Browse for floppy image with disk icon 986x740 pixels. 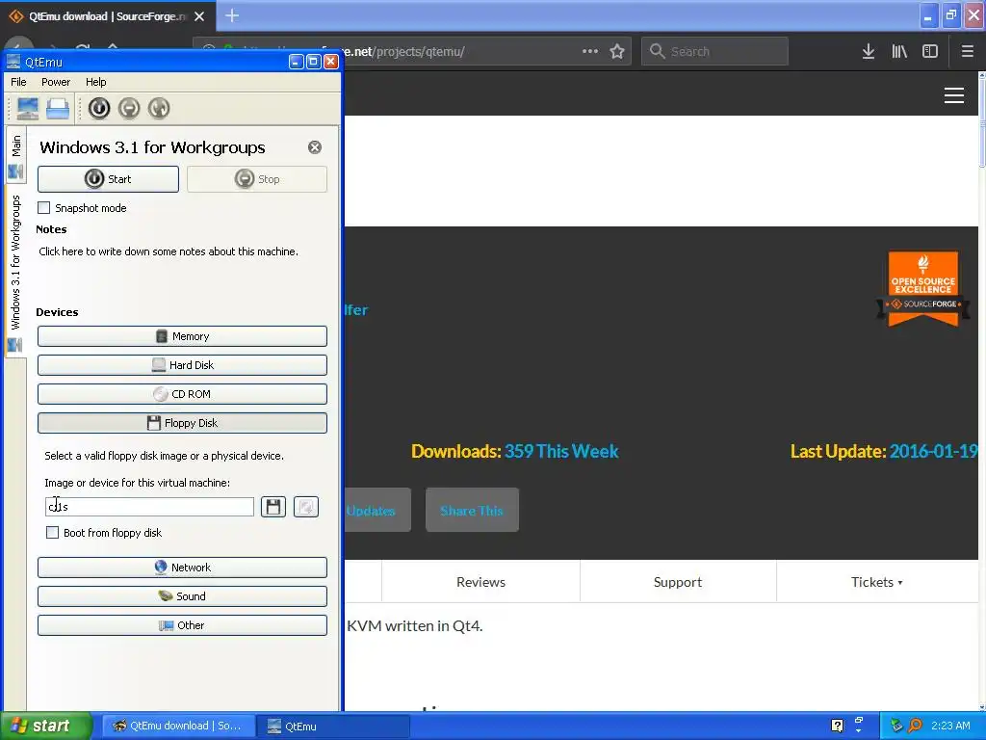click(x=273, y=507)
